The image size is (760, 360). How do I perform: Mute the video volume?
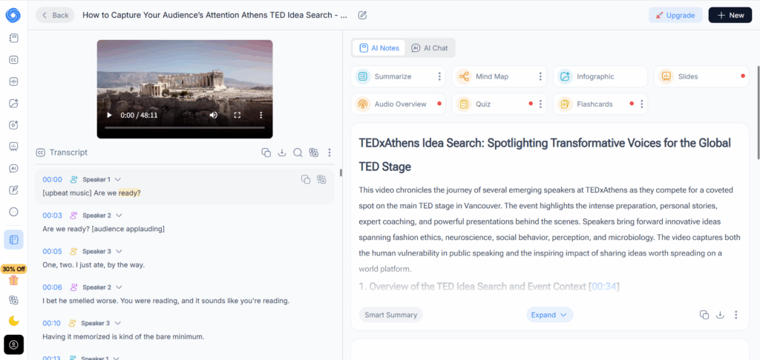pyautogui.click(x=213, y=115)
